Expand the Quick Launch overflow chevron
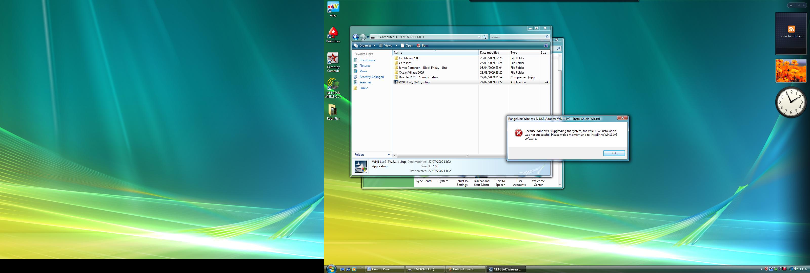 tap(361, 268)
